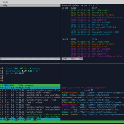The height and width of the screenshot is (124, 124).
Task: Select the /home/alessandro/Scaricati/Tele process row
Action: tap(30, 98)
